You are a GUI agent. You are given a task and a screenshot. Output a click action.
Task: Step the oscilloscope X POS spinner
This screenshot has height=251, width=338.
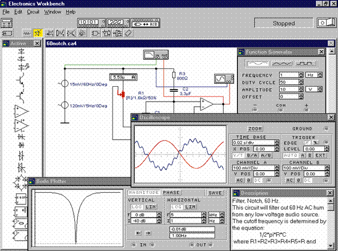click(x=277, y=149)
